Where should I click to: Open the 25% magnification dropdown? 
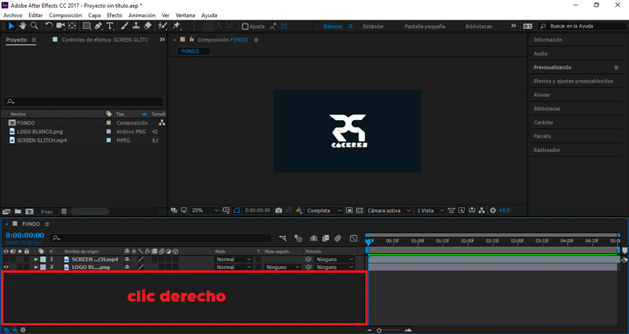coord(205,210)
